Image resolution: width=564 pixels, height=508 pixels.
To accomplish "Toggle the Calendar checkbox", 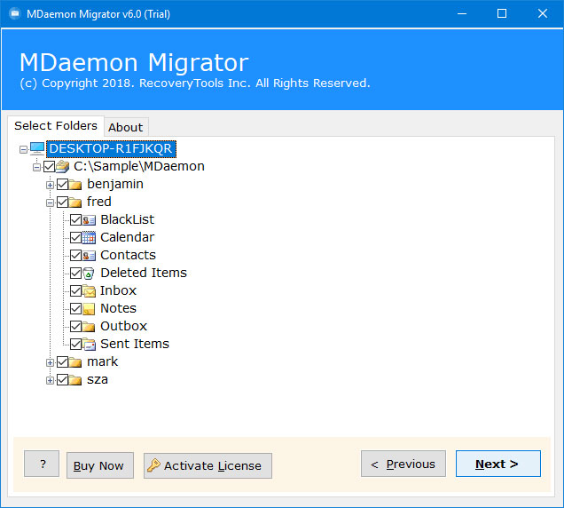I will pos(76,237).
